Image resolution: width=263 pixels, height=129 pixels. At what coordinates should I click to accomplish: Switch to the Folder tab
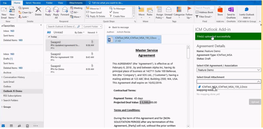[x=49, y=3]
